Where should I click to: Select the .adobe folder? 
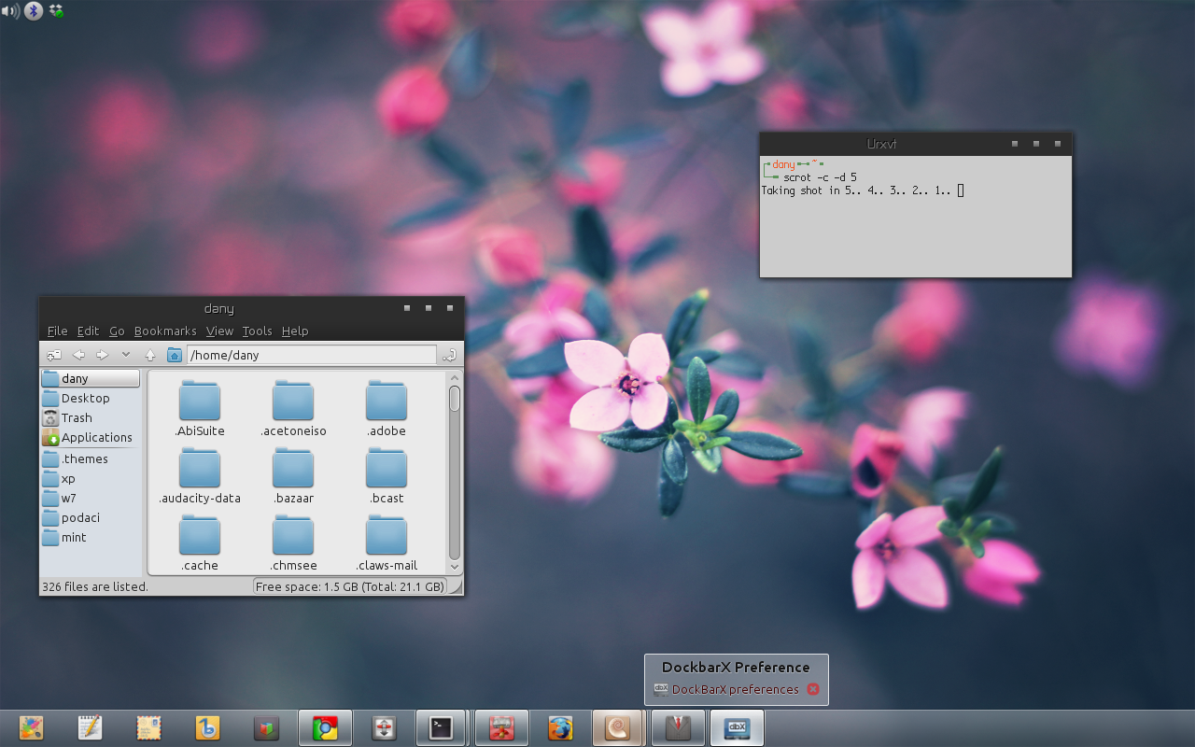point(387,408)
